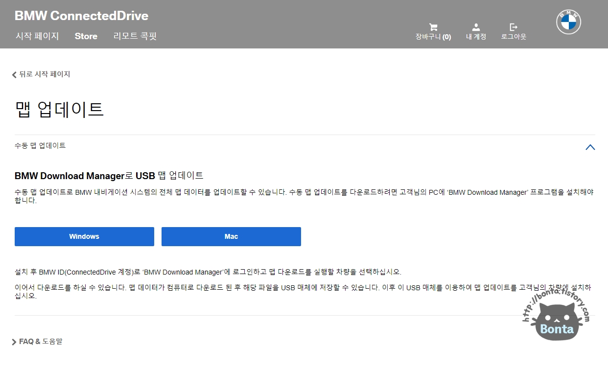Download the Windows version
Image resolution: width=608 pixels, height=369 pixels.
[84, 236]
